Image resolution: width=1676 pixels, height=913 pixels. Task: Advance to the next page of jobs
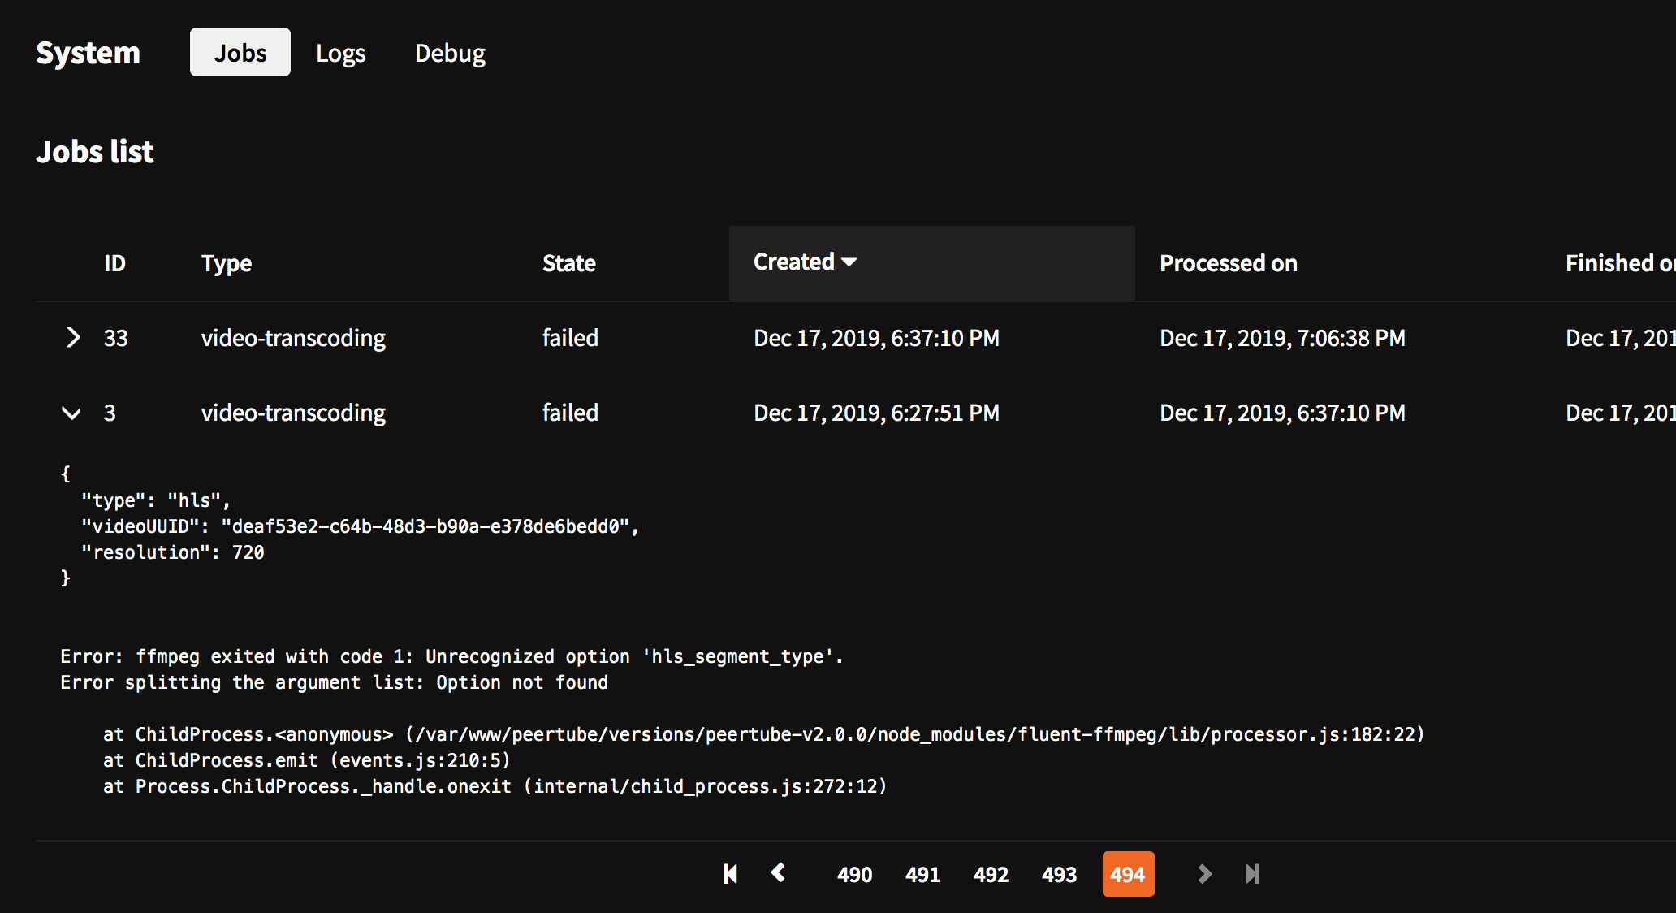click(x=1203, y=874)
